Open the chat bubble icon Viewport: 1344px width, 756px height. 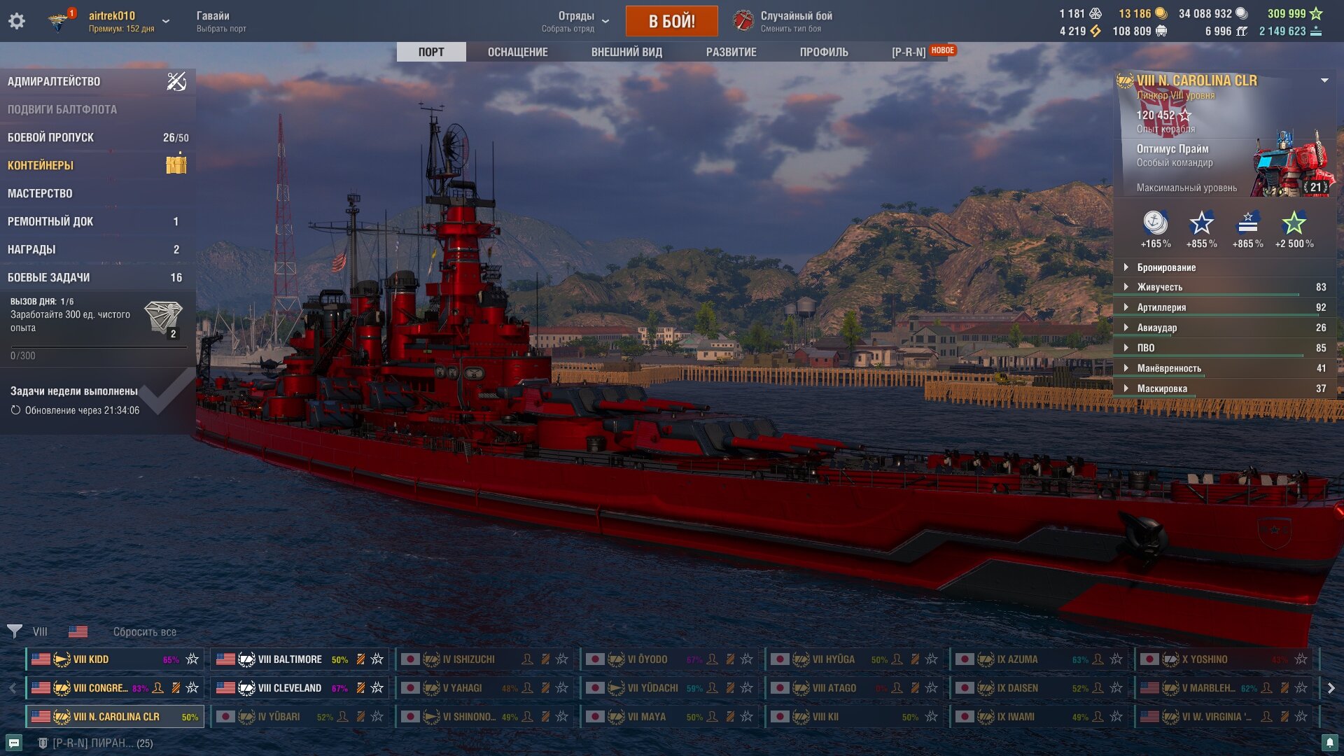coord(14,743)
